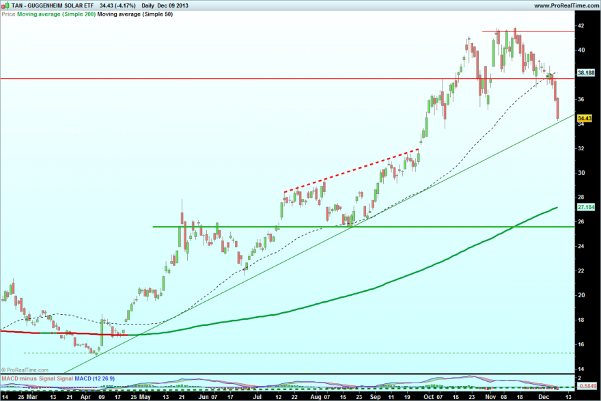Click the 20 label on price axis
Viewport: 601px width, 401px height.
click(x=581, y=295)
